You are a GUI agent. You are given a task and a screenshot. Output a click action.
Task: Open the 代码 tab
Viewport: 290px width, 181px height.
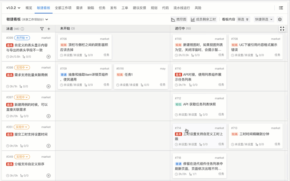(165, 8)
